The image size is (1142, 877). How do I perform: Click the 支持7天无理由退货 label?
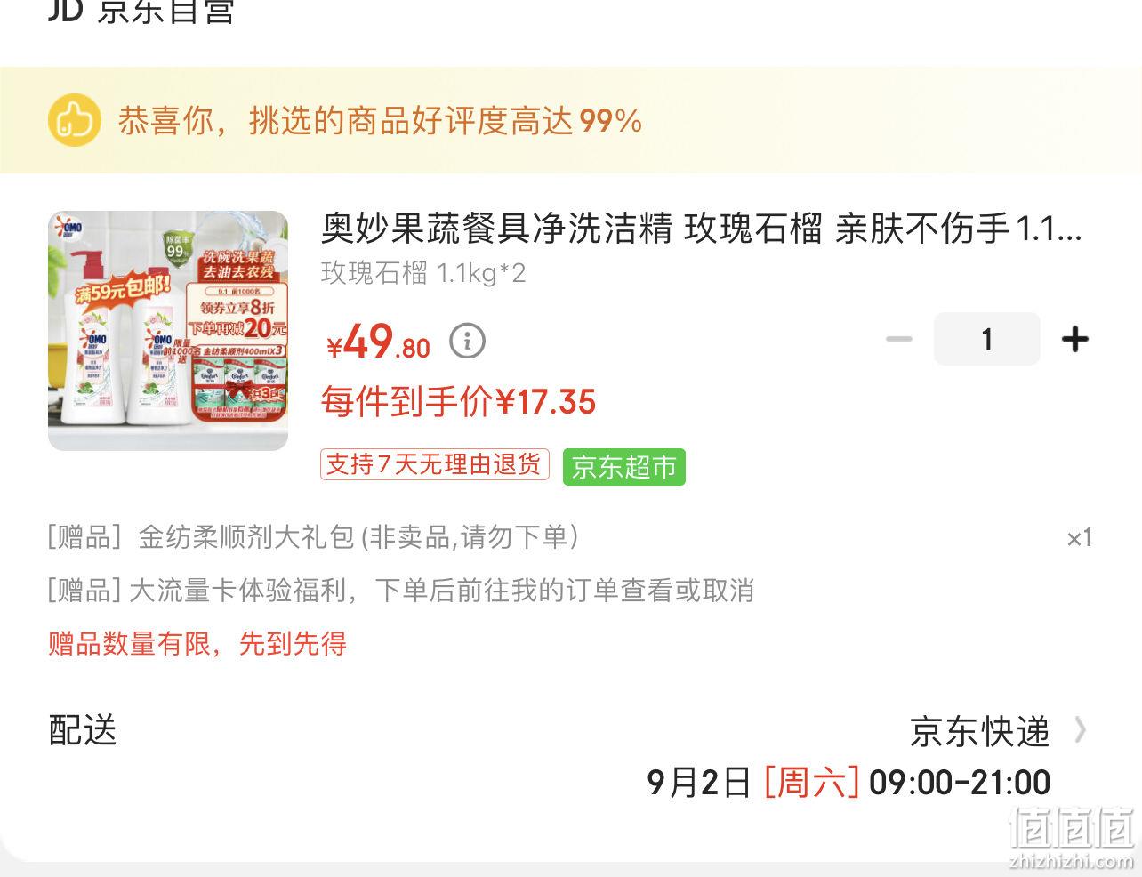(x=435, y=464)
